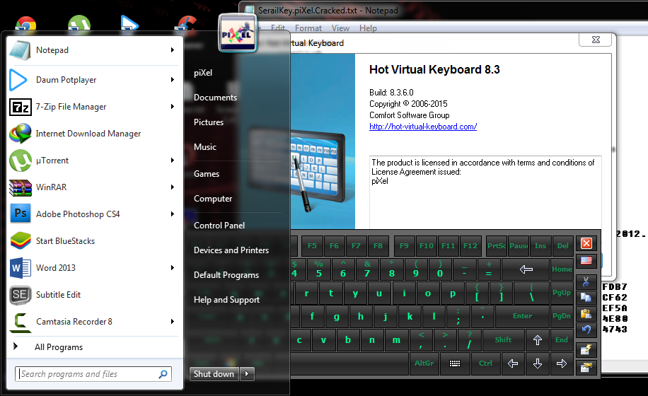Screen dimensions: 648x396
Task: Expand µTorrent jump list arrow
Action: pos(173,161)
